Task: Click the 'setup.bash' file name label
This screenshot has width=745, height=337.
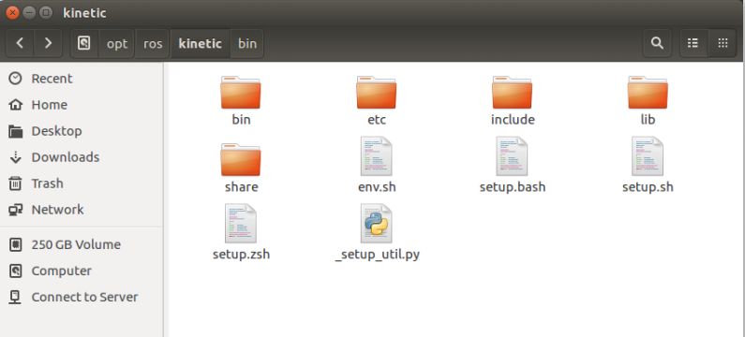Action: coord(513,187)
